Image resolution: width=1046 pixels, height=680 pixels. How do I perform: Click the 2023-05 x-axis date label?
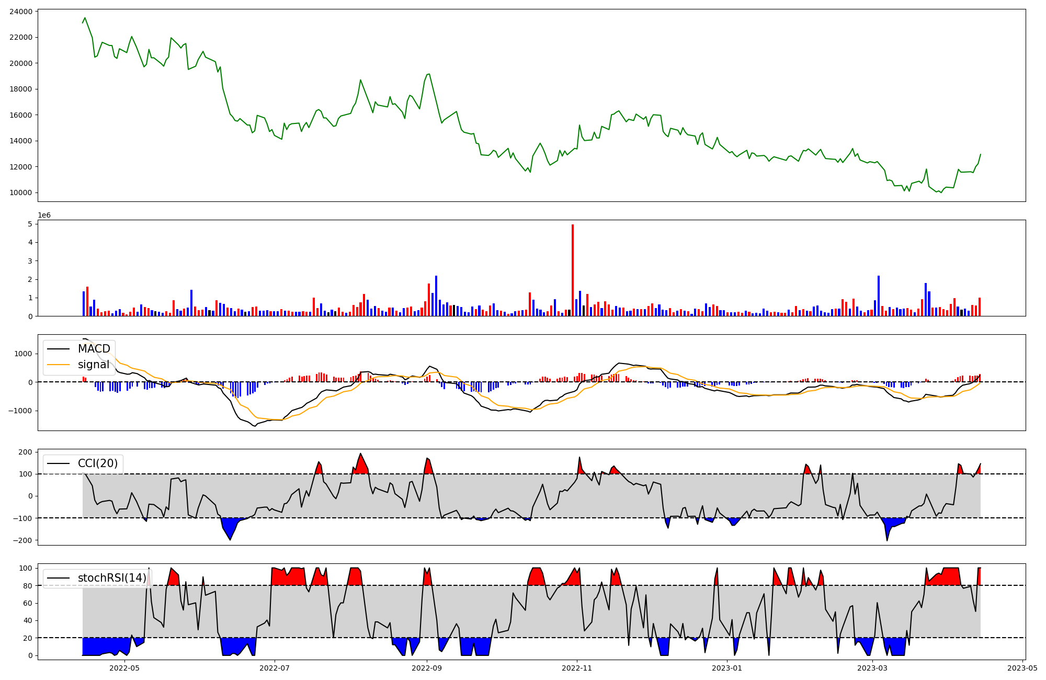(1022, 668)
